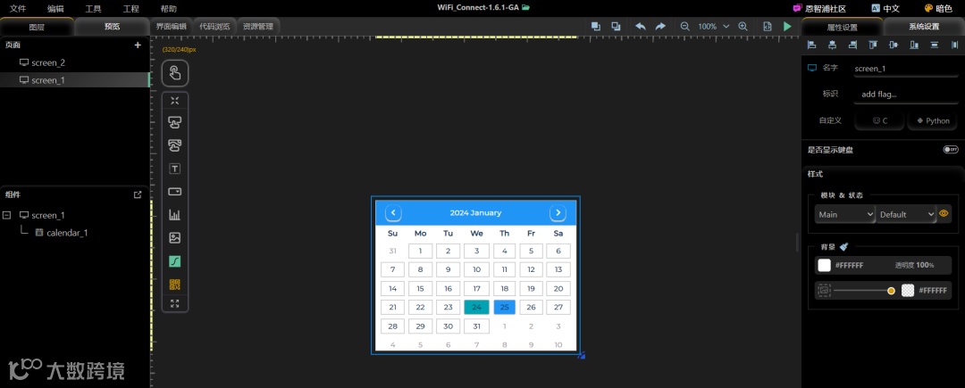Open the Main module dropdown
The width and height of the screenshot is (965, 388).
pyautogui.click(x=845, y=214)
